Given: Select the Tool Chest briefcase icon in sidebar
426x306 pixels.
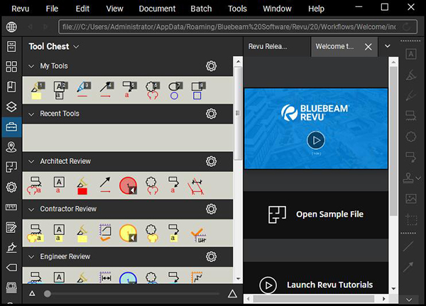Looking at the screenshot, I should [x=11, y=127].
